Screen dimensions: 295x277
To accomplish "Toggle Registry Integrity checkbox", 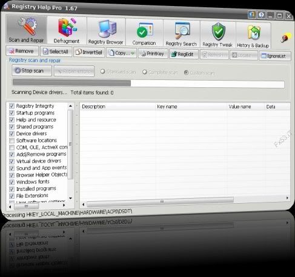I will [x=12, y=106].
